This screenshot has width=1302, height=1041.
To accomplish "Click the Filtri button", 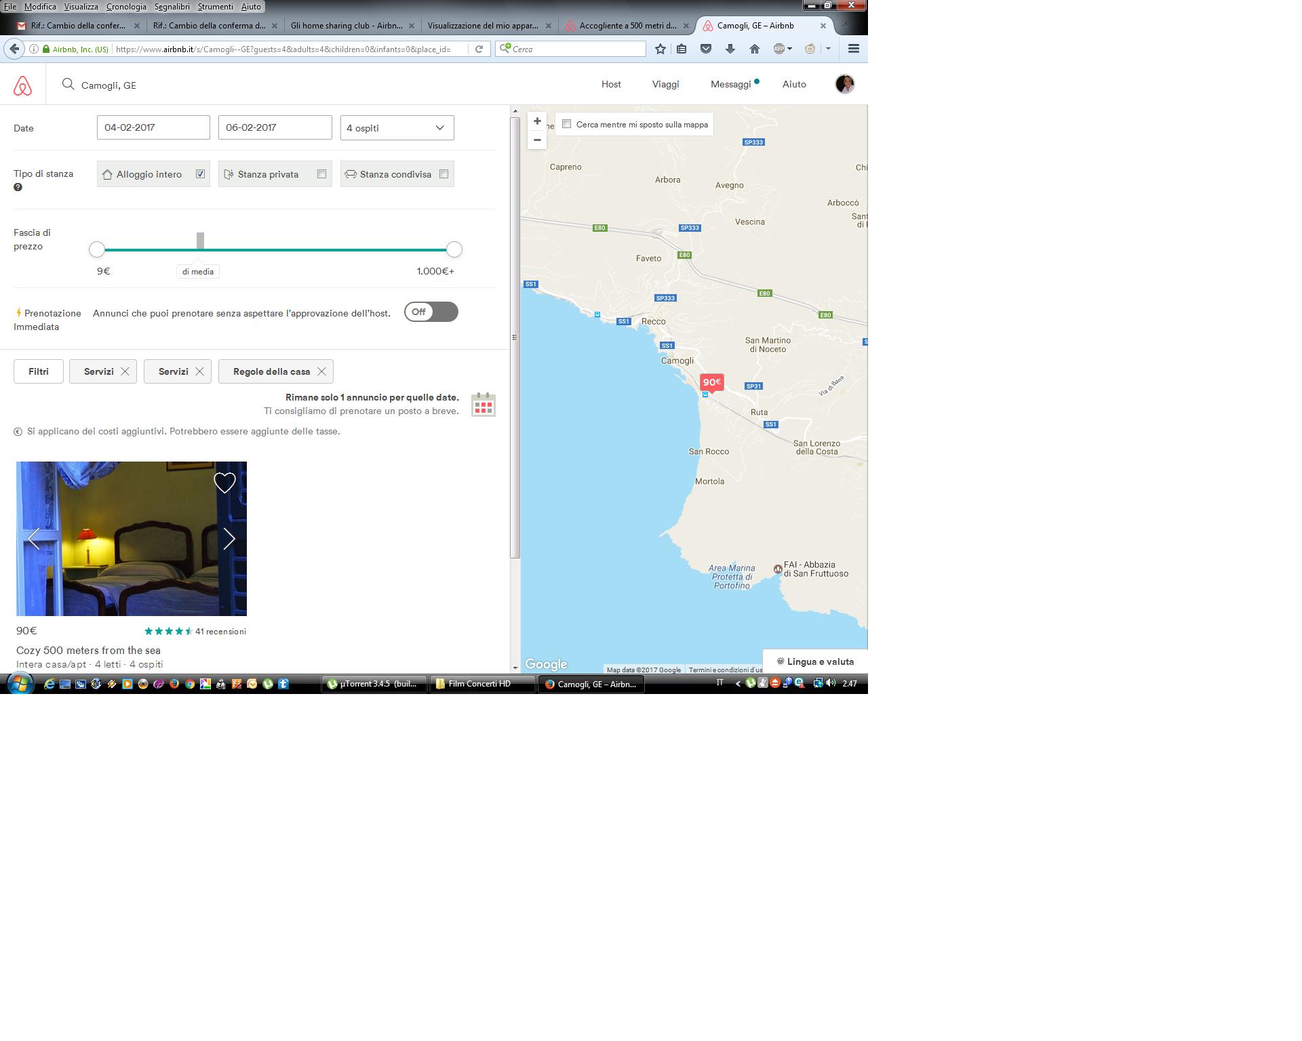I will [x=39, y=371].
